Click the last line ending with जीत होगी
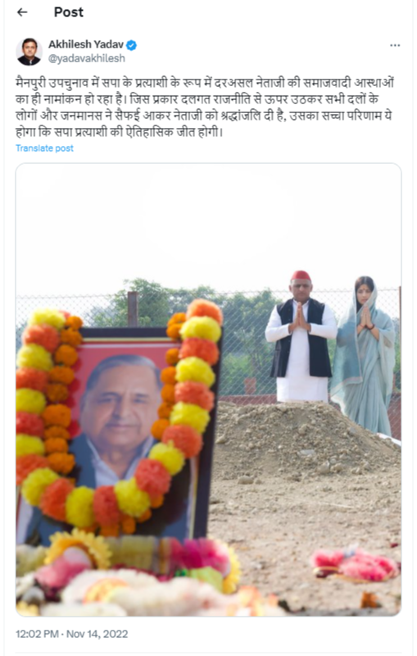 (120, 132)
